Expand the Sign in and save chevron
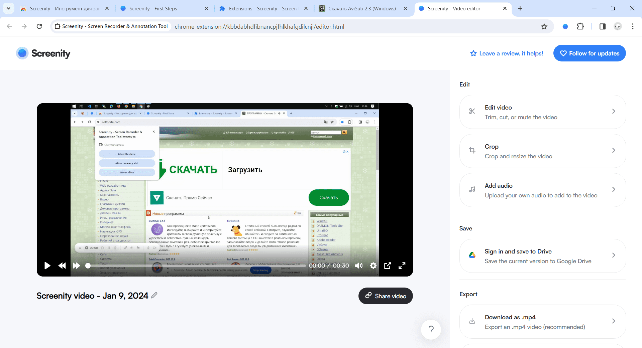 [x=614, y=255]
